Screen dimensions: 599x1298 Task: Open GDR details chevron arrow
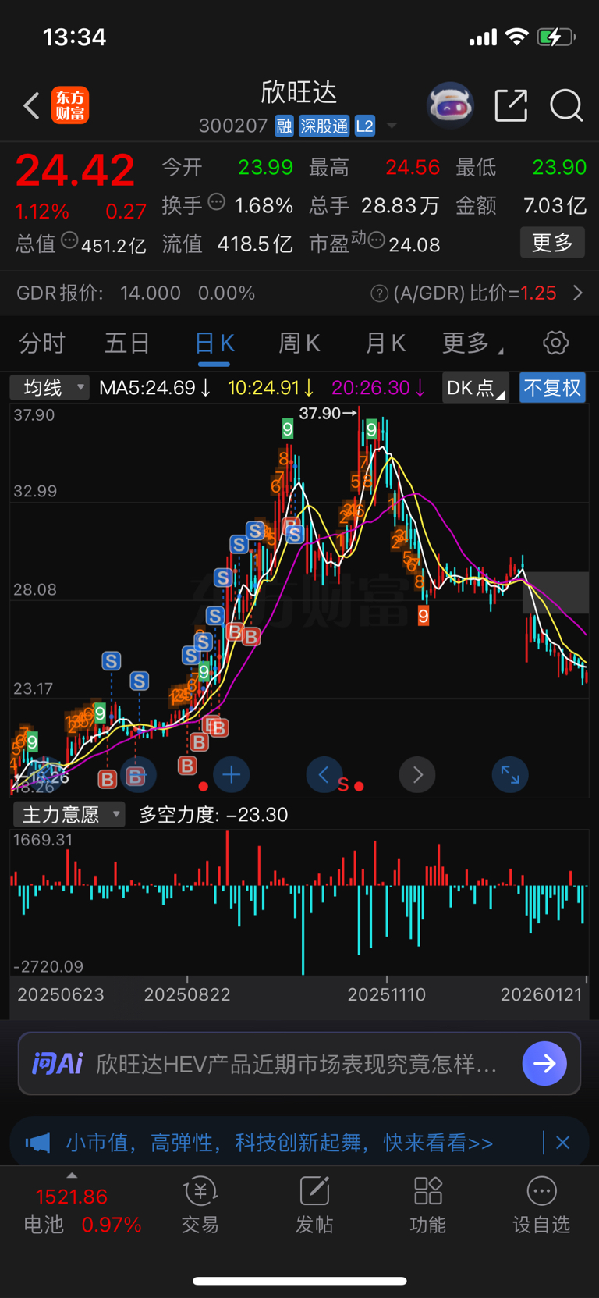pyautogui.click(x=578, y=293)
